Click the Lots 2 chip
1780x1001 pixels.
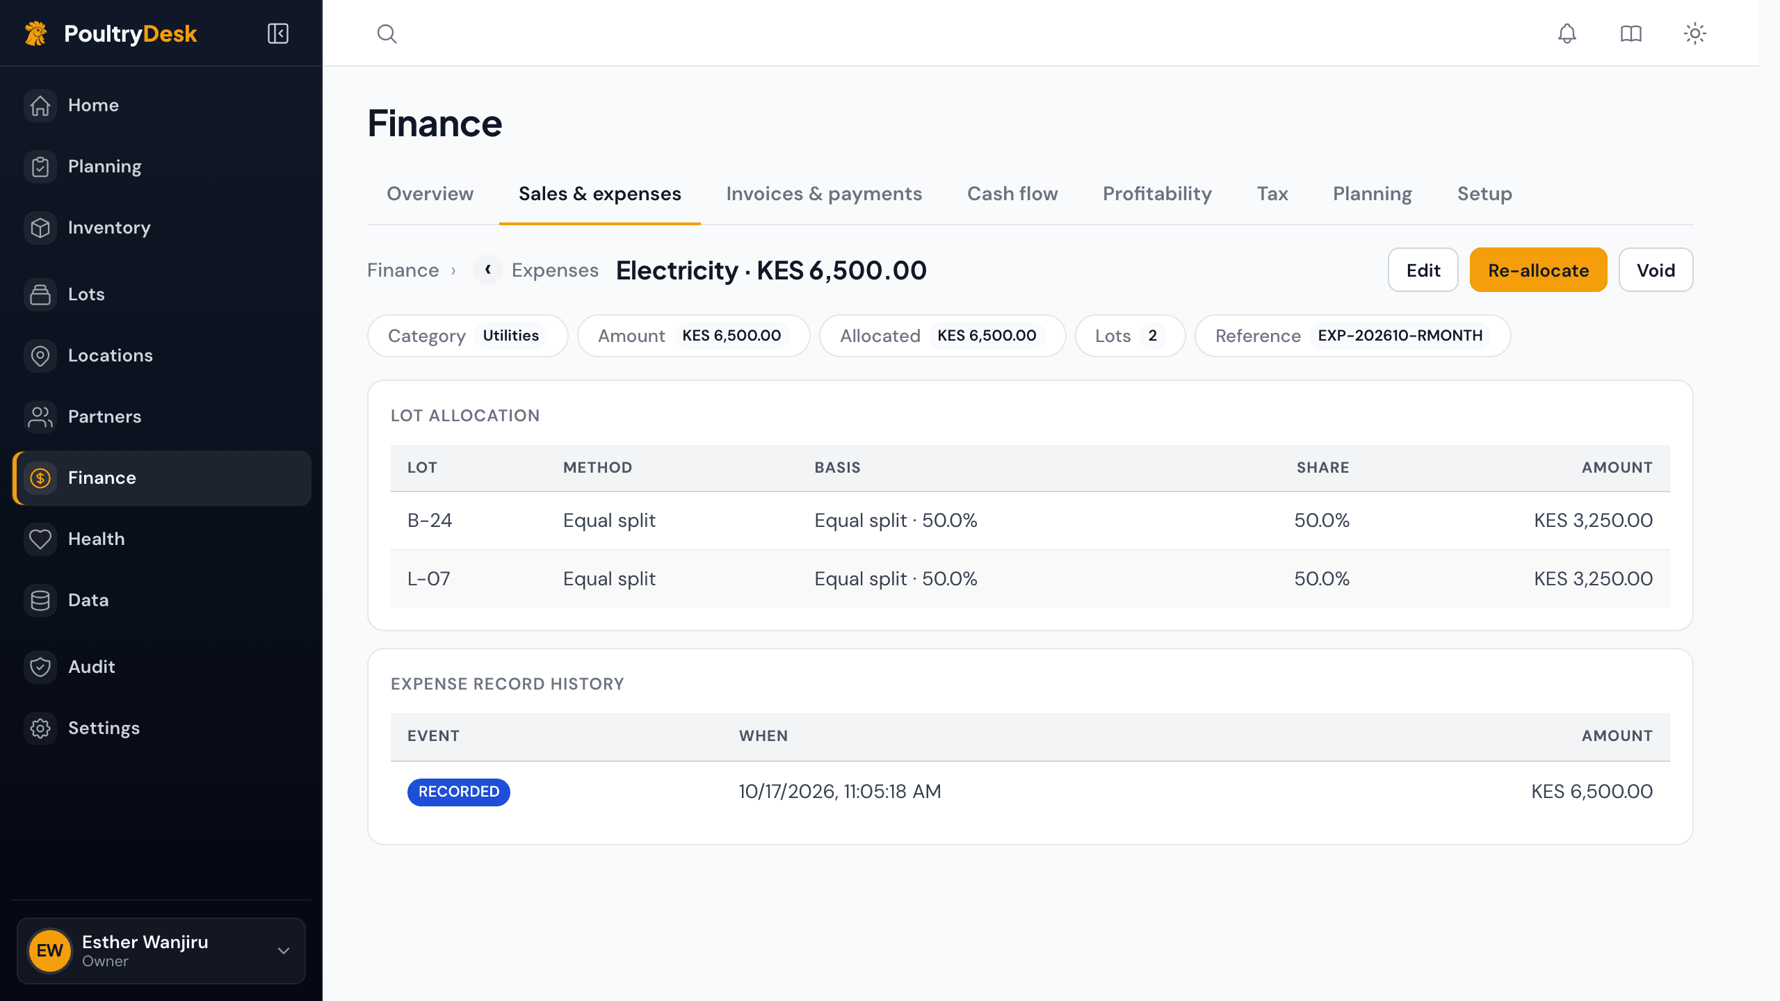pos(1130,336)
